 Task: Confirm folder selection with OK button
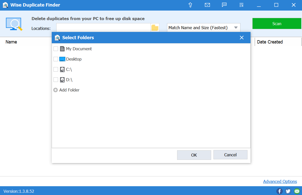(x=194, y=155)
